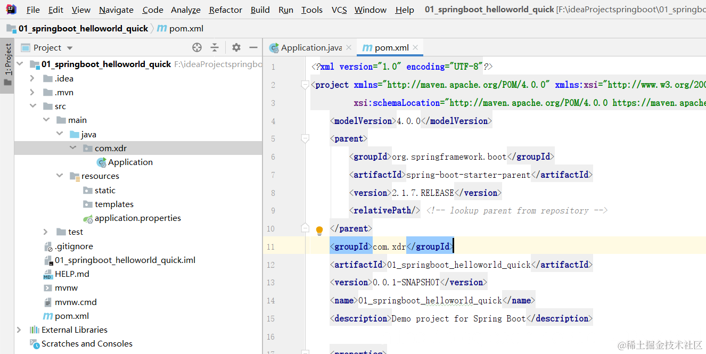Click the artifactId line 12 in editor

pyautogui.click(x=461, y=265)
